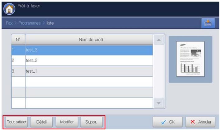Select the test_1 profile row
The height and width of the screenshot is (130, 220).
[82, 71]
